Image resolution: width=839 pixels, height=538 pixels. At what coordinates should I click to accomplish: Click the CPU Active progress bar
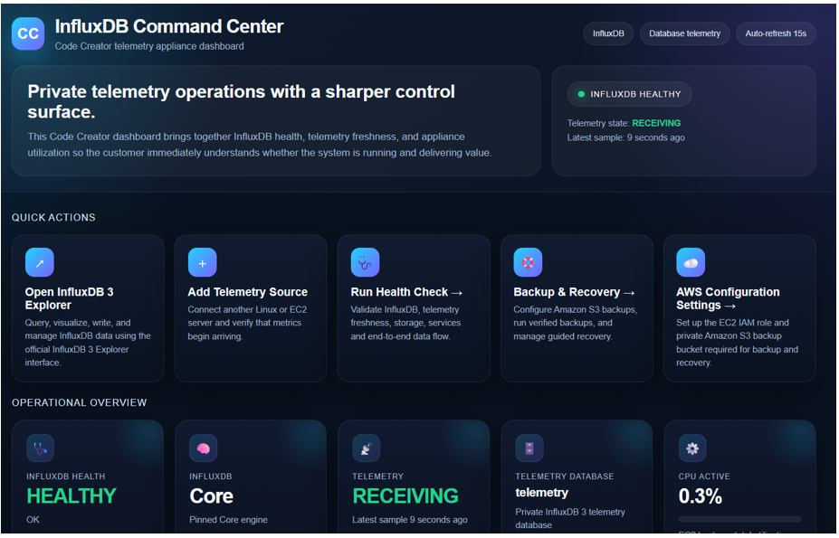click(x=739, y=519)
